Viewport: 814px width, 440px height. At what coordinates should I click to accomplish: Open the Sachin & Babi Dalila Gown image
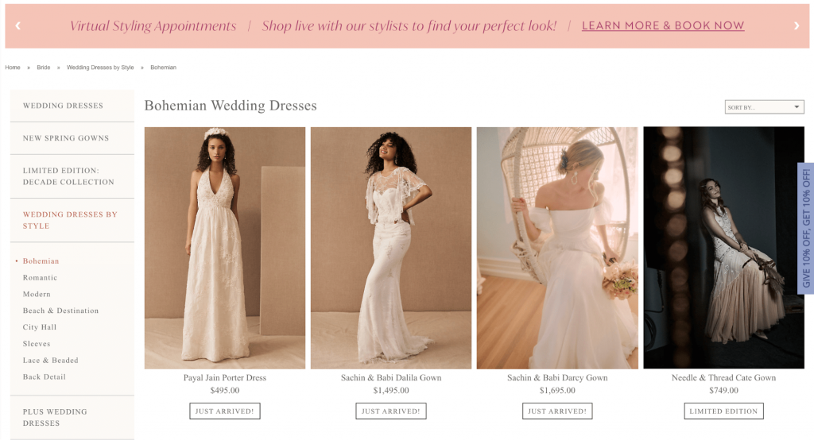click(391, 248)
